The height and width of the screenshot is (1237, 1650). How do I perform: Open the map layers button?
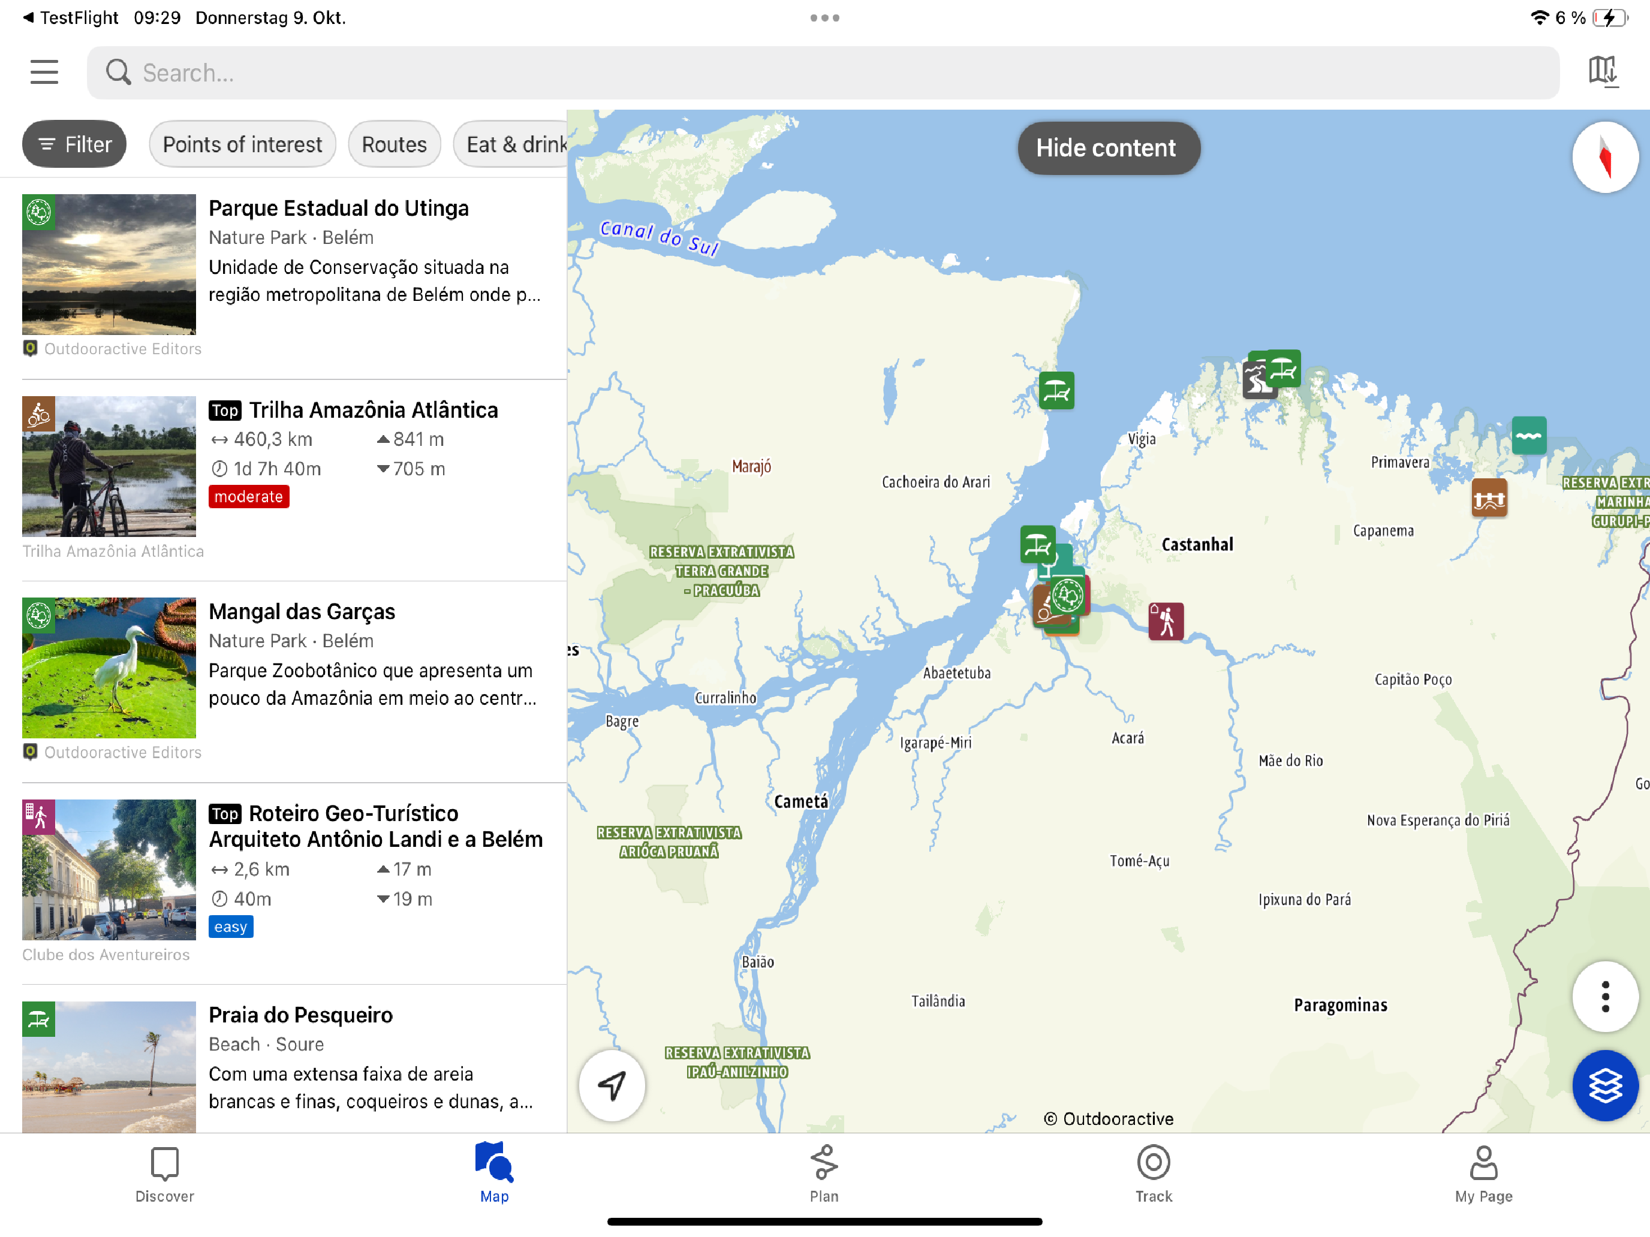pyautogui.click(x=1604, y=1085)
